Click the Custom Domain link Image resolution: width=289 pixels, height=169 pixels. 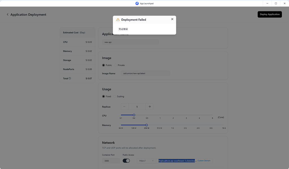(x=204, y=161)
